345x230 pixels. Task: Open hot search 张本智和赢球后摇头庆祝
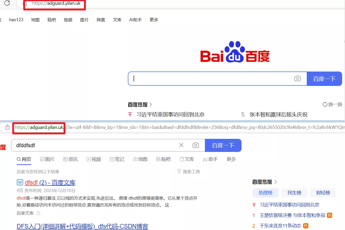click(x=278, y=114)
